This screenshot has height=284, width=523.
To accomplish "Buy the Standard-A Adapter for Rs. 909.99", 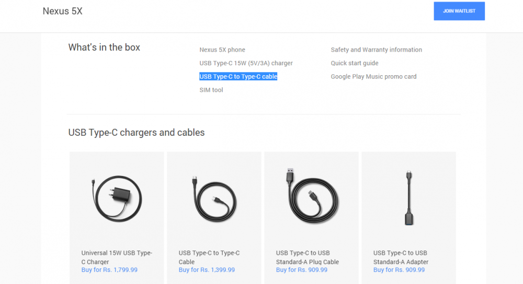I will tap(399, 270).
